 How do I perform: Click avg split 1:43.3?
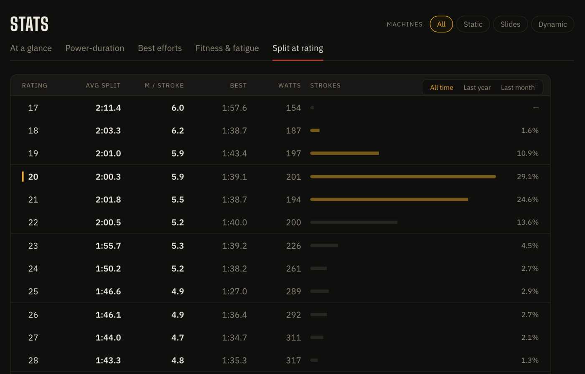tap(108, 360)
